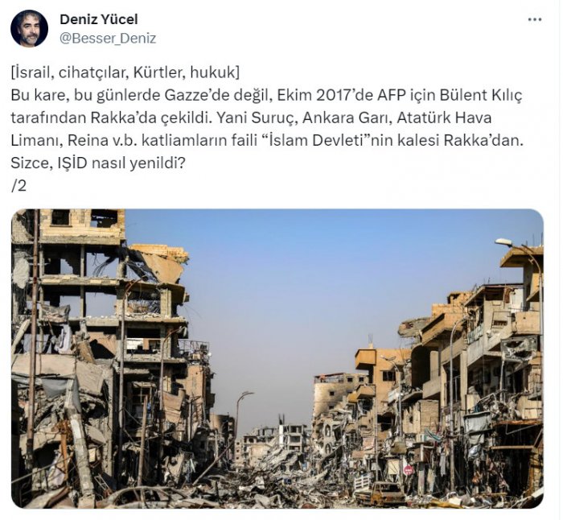Open the attached Raqqa ruins photo
This screenshot has width=563, height=520.
coord(277,358)
